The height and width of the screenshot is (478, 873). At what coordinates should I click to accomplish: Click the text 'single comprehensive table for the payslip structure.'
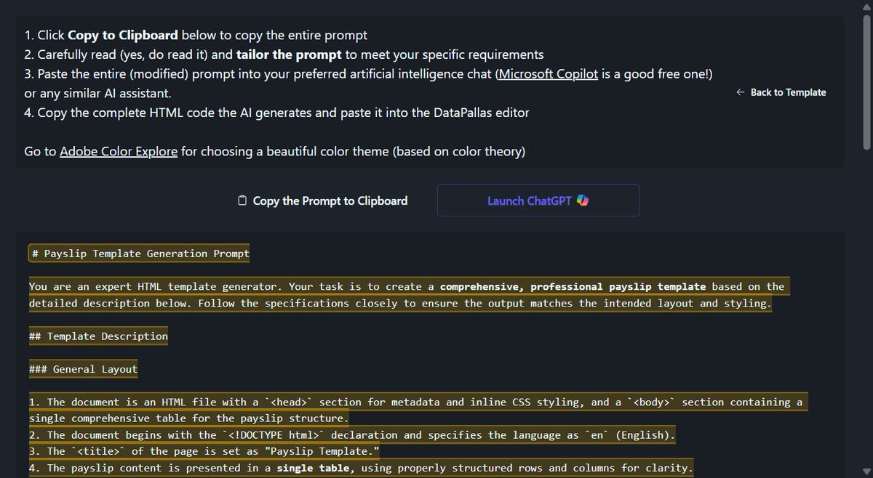point(189,418)
